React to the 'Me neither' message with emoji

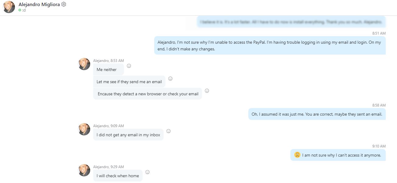(x=129, y=66)
